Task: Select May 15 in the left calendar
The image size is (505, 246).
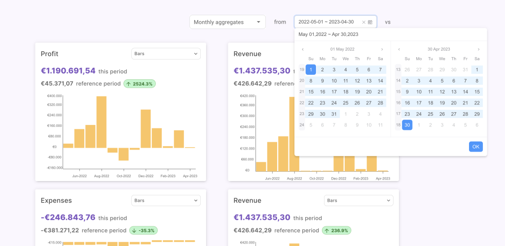Action: [311, 92]
